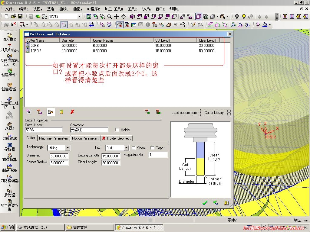Click the edit cutter table icon
310x232 pixels.
51,112
